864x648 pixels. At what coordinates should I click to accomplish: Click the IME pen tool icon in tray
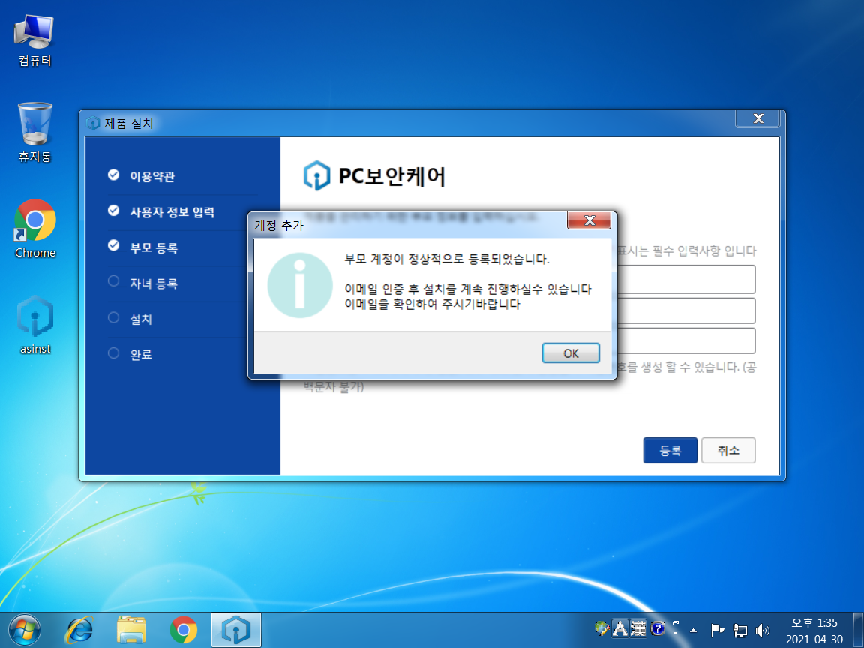601,628
